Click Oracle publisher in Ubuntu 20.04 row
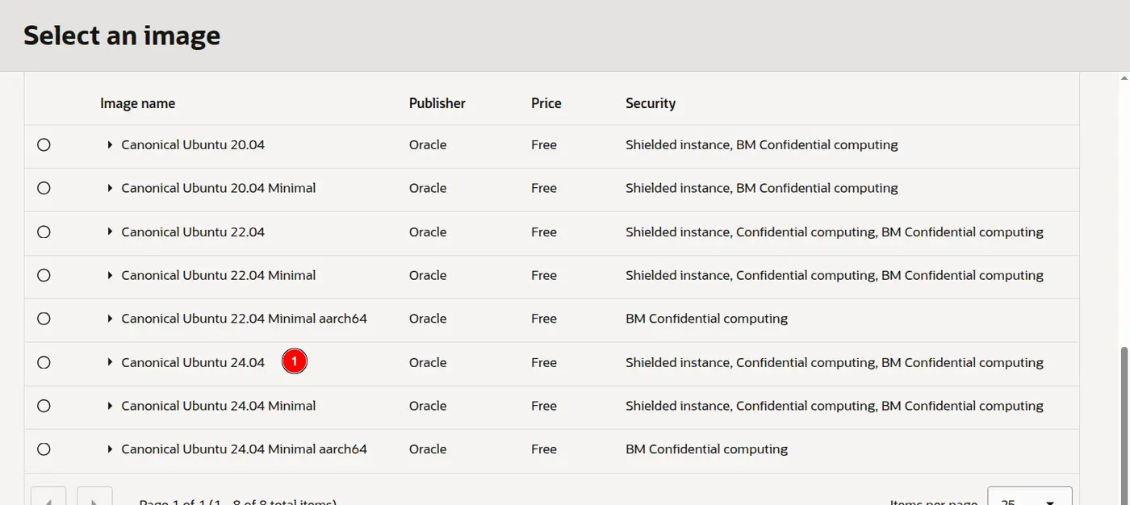This screenshot has height=505, width=1130. (x=428, y=145)
